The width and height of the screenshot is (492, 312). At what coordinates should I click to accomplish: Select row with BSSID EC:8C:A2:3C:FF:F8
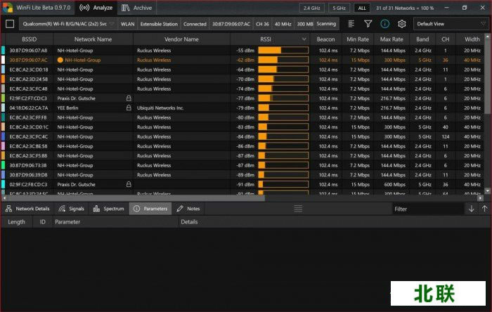243,117
